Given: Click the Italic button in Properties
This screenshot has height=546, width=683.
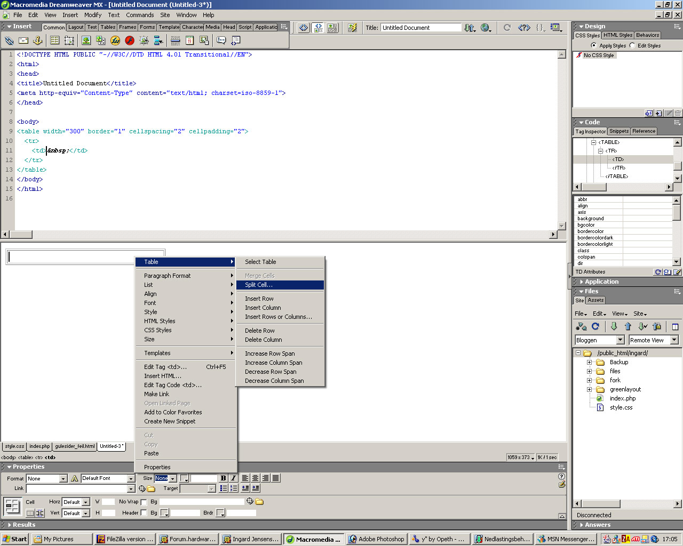Looking at the screenshot, I should 233,478.
